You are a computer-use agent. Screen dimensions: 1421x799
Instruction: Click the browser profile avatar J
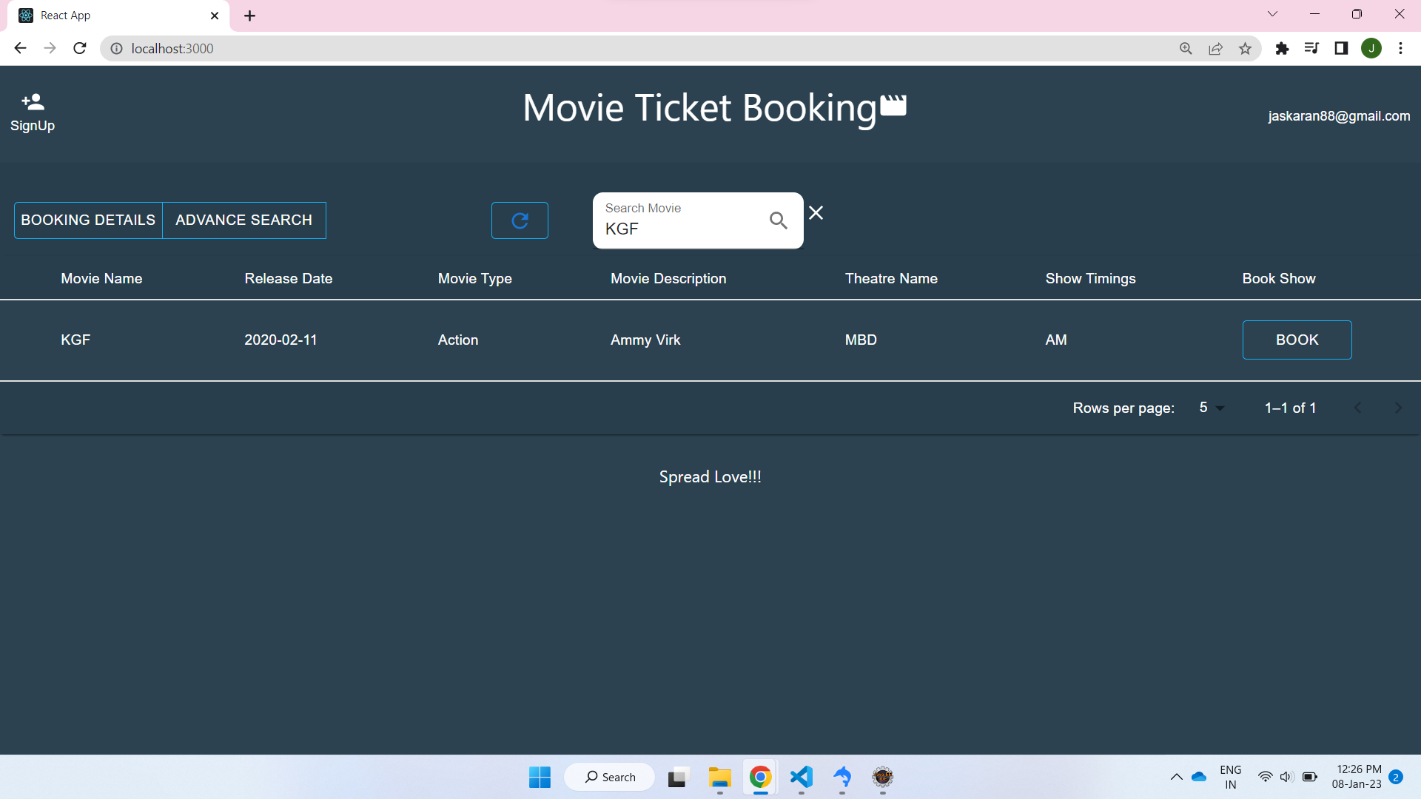[1371, 48]
